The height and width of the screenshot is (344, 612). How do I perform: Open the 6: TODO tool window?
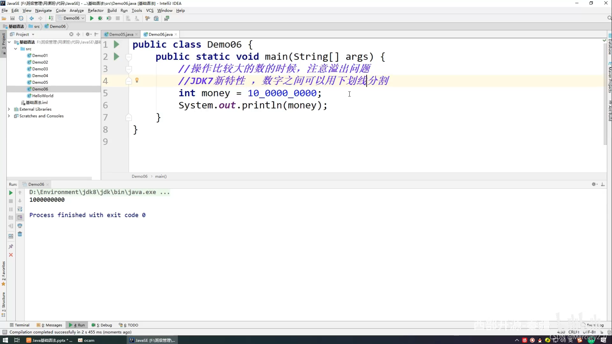pyautogui.click(x=128, y=325)
